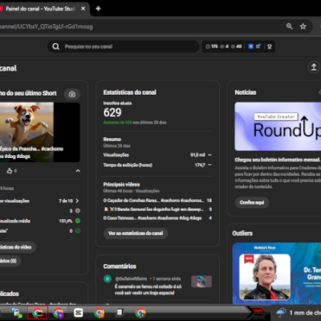Close the Painel do canal tab
The image size is (321, 321).
(x=83, y=9)
